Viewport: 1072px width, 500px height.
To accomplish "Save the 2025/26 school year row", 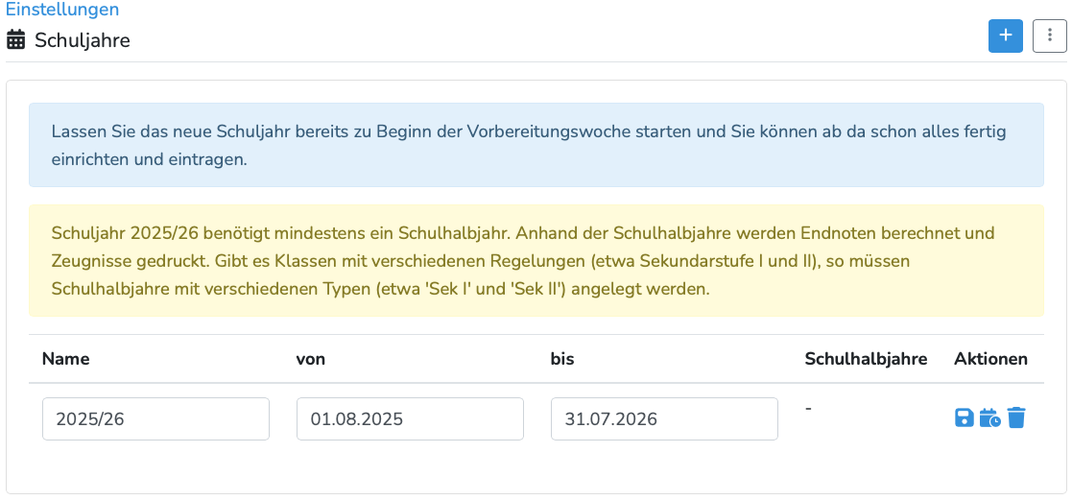I will pos(965,417).
